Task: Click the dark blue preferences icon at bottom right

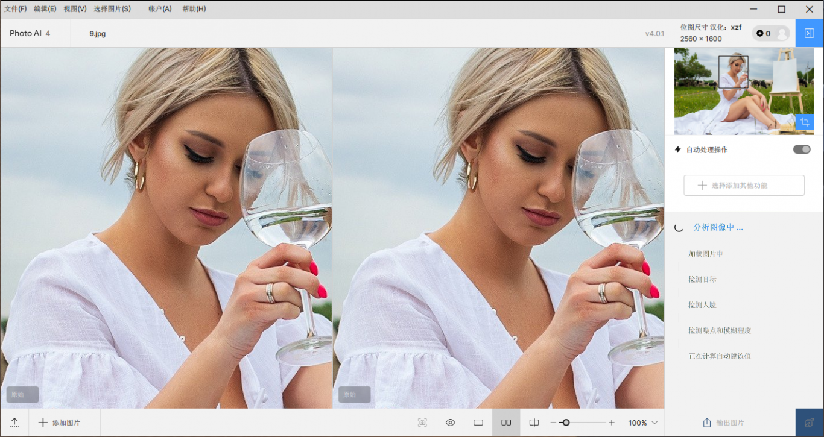Action: tap(810, 423)
